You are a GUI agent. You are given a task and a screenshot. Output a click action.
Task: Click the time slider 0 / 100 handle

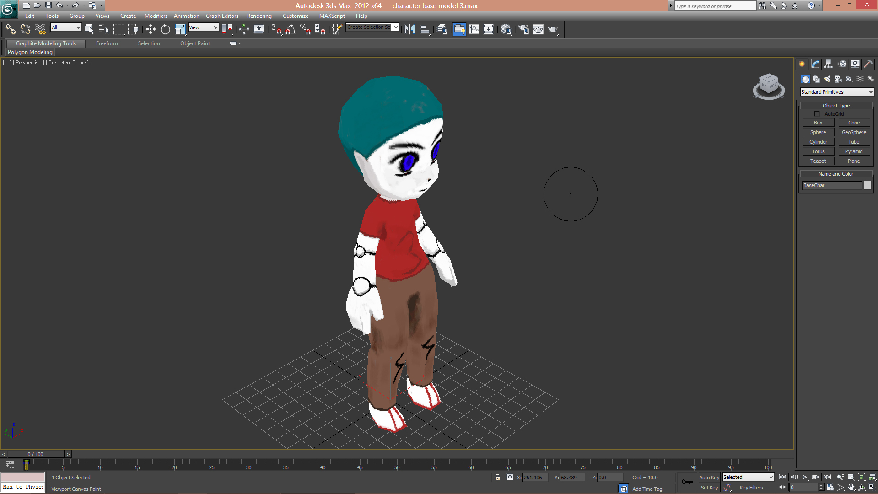(35, 454)
